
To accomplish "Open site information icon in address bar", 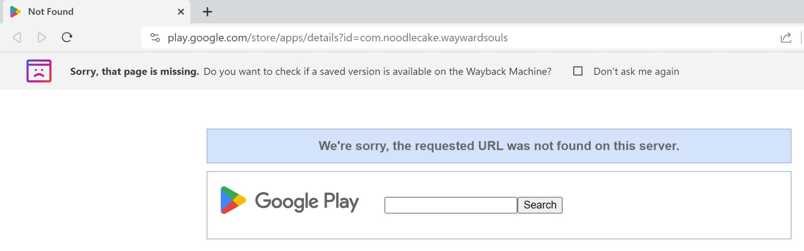I will coord(155,38).
